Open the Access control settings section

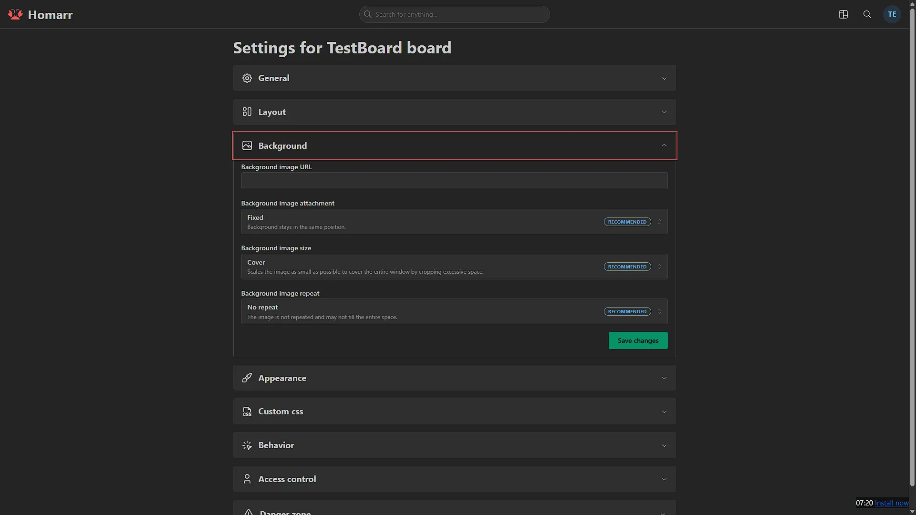[x=454, y=479]
